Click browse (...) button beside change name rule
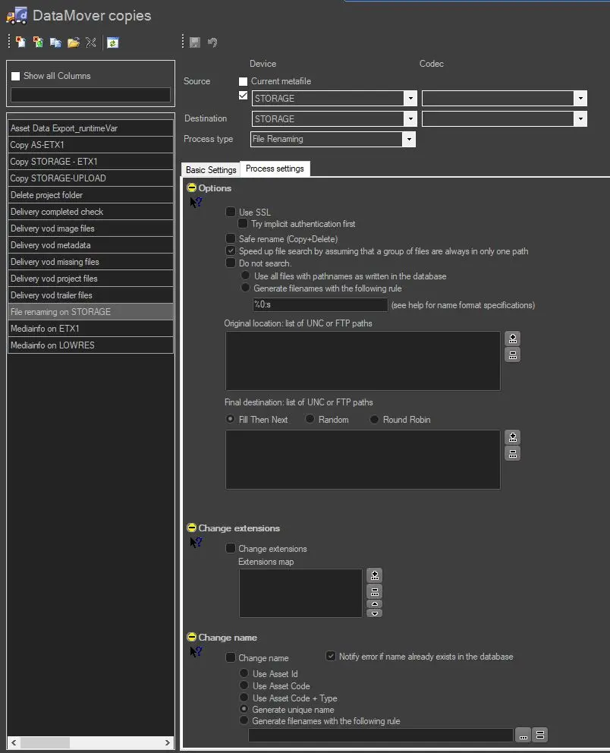610x753 pixels. [x=523, y=735]
